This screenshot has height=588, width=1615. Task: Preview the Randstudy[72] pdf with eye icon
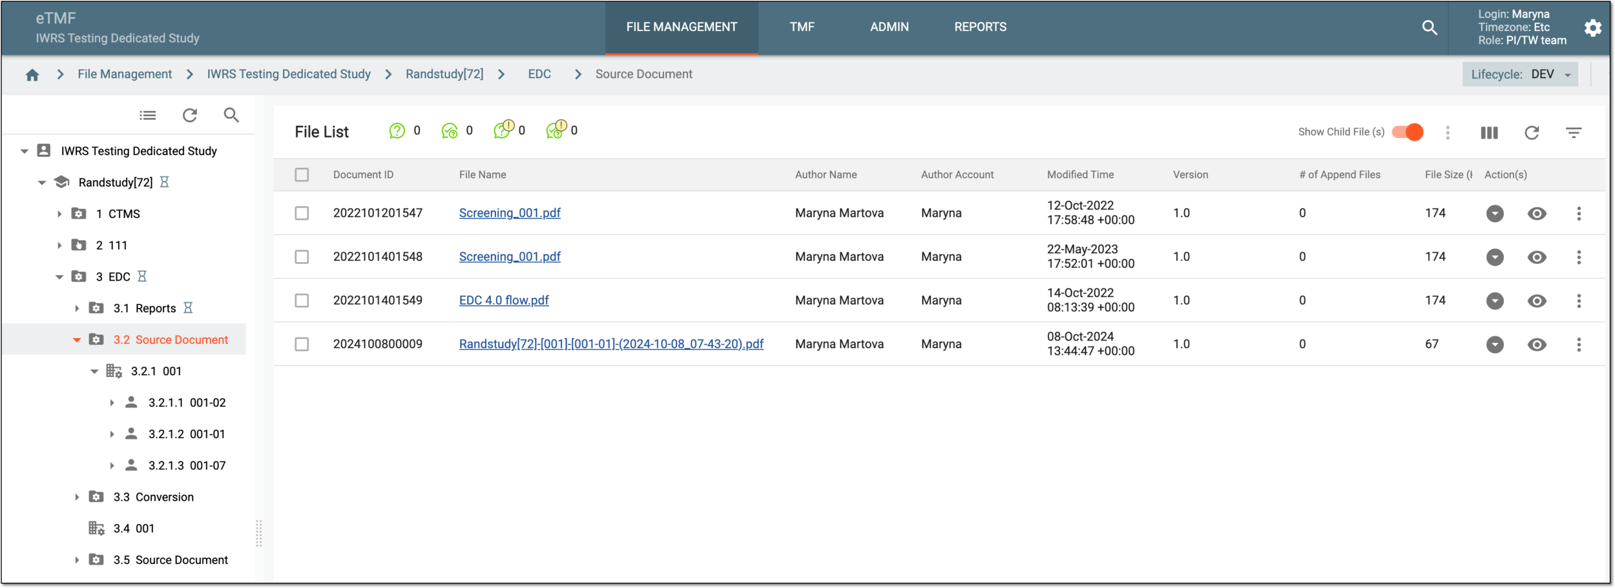(1537, 345)
